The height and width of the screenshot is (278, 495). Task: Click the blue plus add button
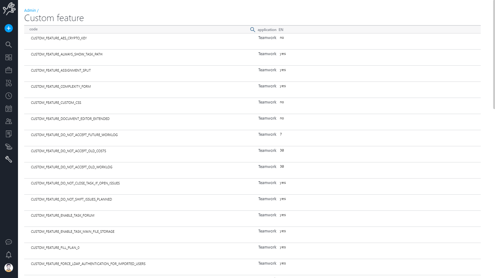9,28
